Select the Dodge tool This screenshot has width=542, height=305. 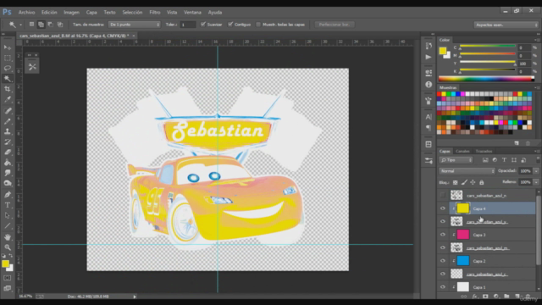(x=8, y=183)
